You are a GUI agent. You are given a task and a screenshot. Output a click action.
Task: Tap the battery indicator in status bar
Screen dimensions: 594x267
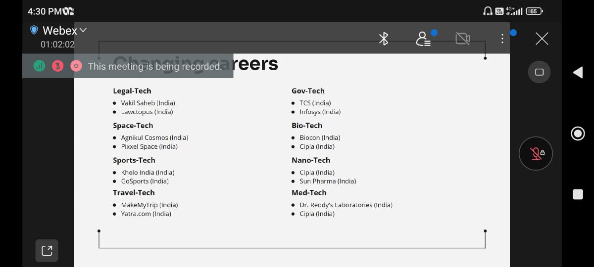(x=534, y=11)
